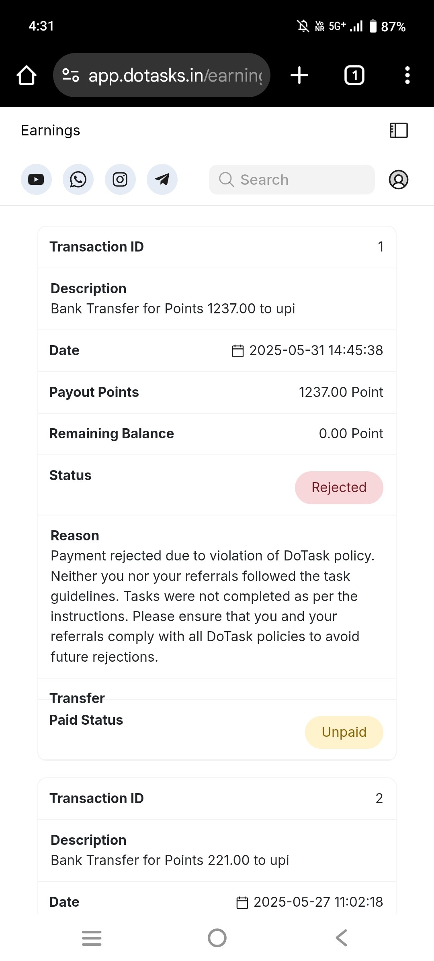
Task: Click the Rejected status badge
Action: click(339, 488)
